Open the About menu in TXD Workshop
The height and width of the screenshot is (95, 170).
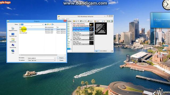coord(67,19)
